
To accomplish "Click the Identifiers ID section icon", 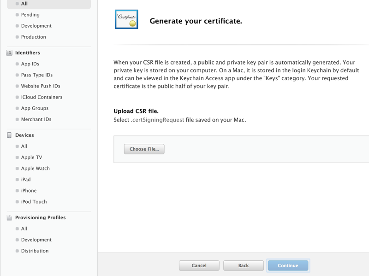I will coord(9,53).
